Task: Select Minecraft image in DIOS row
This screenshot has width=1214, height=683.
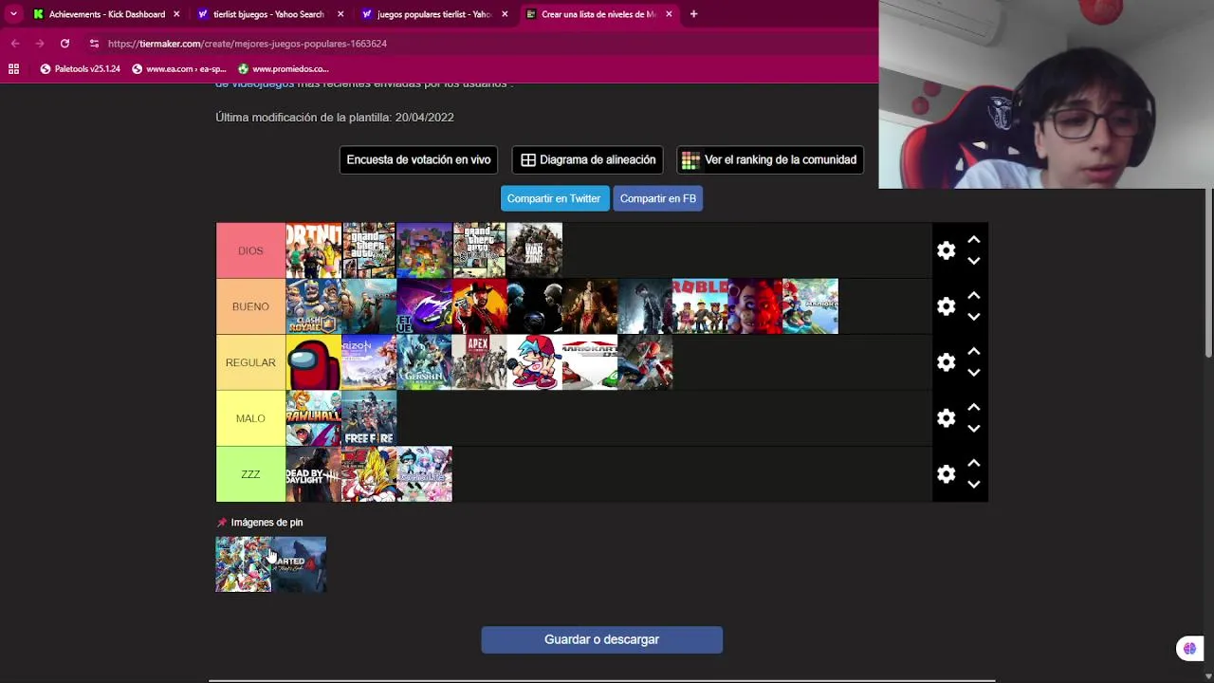Action: [x=424, y=250]
